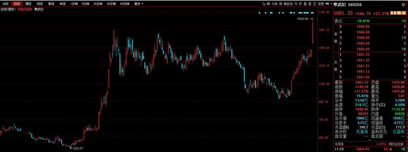Screen dimensions: 408x152
Task: Show the 5分钟 five-minute chart
Action: pos(85,4)
